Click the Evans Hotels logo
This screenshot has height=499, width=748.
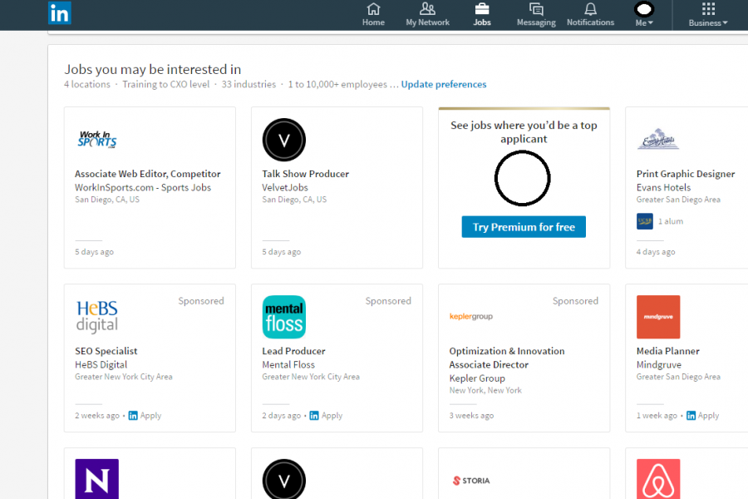click(658, 140)
